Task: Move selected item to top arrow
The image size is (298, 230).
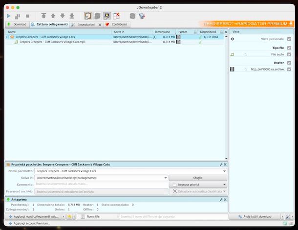Action: [x=43, y=16]
